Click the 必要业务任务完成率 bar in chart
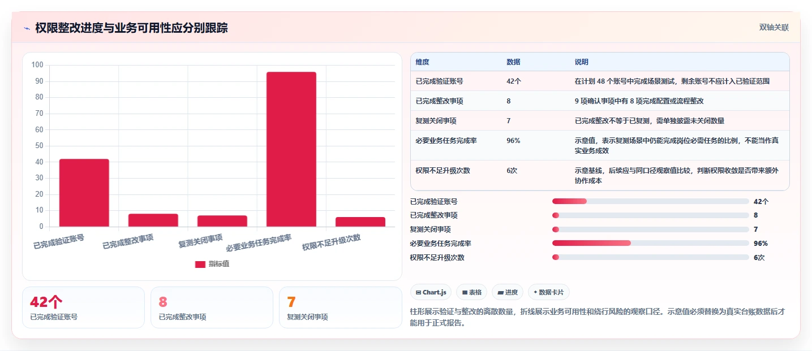The image size is (812, 351). point(291,149)
